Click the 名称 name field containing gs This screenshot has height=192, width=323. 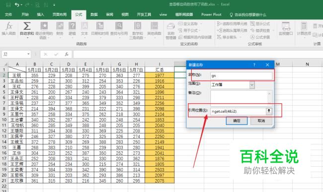pyautogui.click(x=241, y=75)
